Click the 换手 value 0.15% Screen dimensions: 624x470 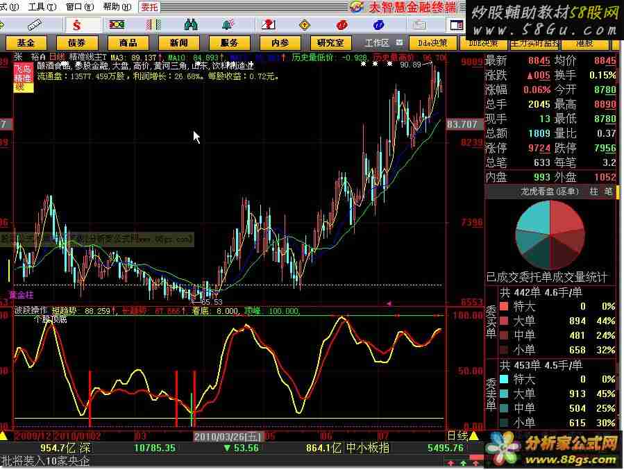602,75
